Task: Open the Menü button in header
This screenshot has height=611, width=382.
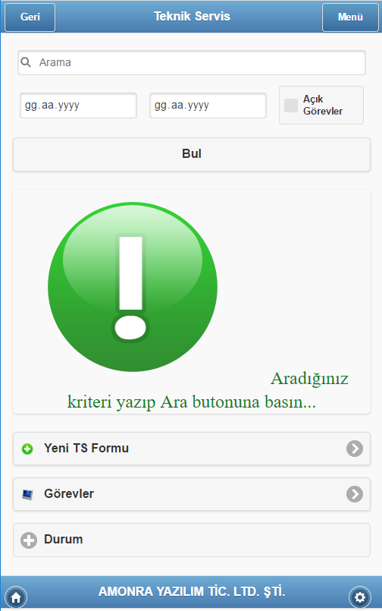Action: [x=350, y=17]
